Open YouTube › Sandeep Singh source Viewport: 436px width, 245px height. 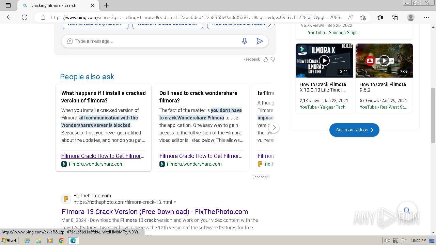(333, 33)
